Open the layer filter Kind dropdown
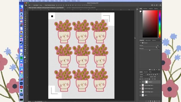The height and width of the screenshot is (102, 181). 143,75
